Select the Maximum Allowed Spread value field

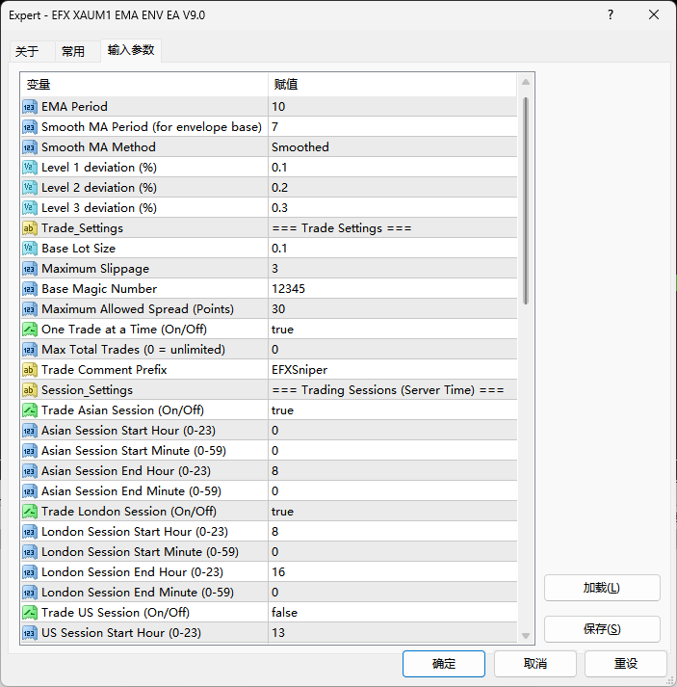click(x=390, y=309)
